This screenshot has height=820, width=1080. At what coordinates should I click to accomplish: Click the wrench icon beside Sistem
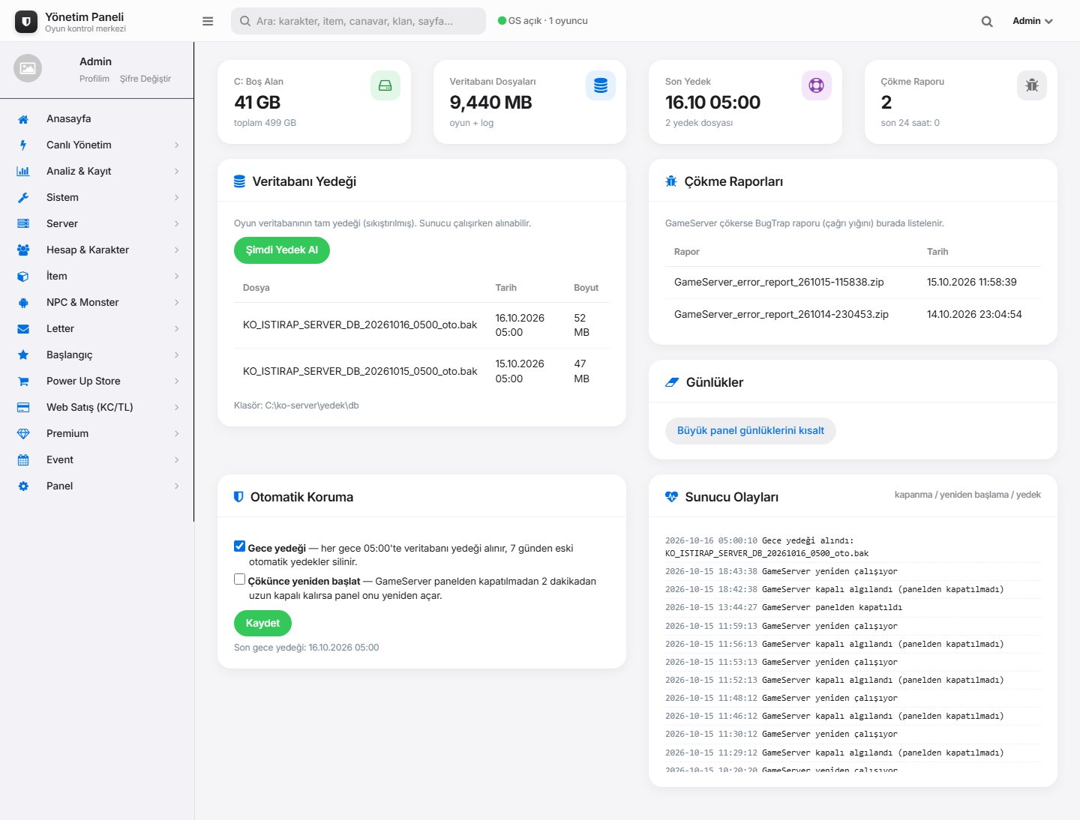[23, 198]
